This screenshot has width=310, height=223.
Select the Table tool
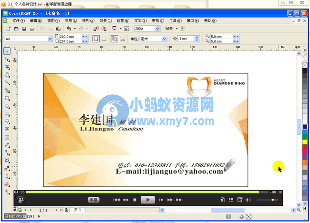coord(7,137)
